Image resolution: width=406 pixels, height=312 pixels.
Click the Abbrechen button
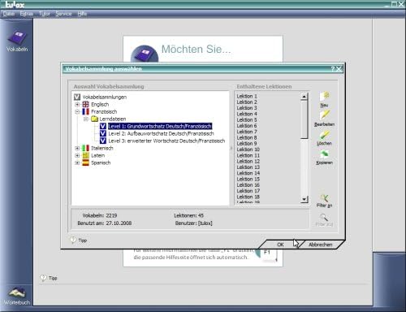[320, 245]
